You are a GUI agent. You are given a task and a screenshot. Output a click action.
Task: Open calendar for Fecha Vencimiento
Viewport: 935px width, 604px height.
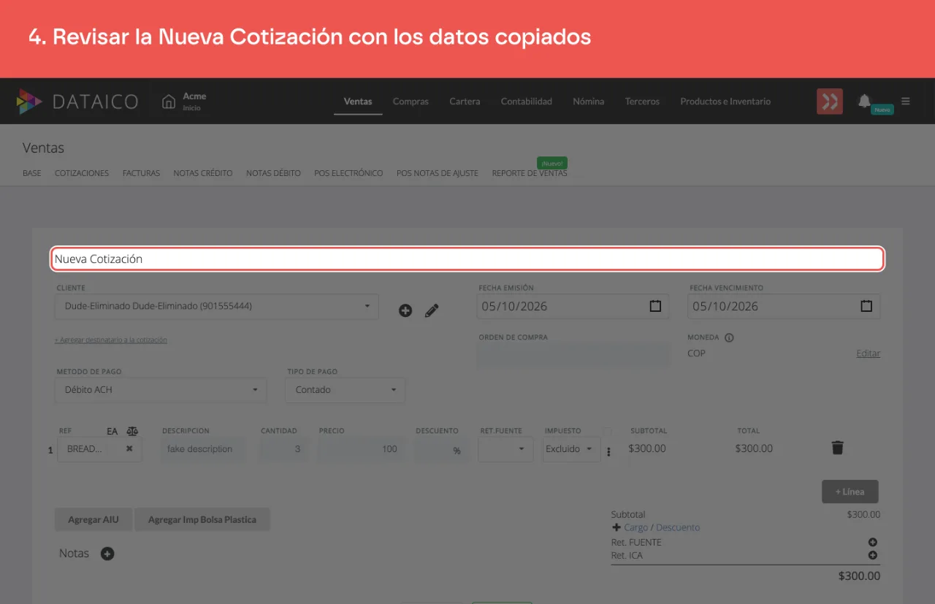click(866, 306)
